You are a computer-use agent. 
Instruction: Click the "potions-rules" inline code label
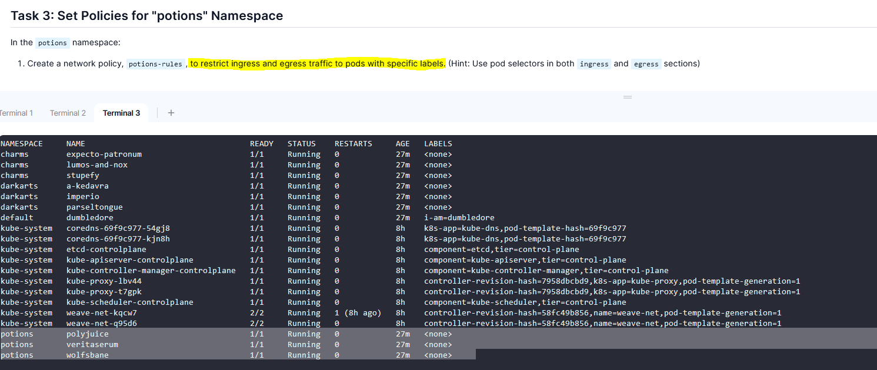click(155, 64)
